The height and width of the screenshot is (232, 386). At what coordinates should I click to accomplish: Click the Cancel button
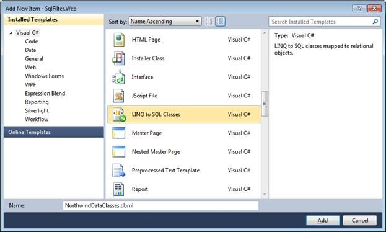pos(359,220)
